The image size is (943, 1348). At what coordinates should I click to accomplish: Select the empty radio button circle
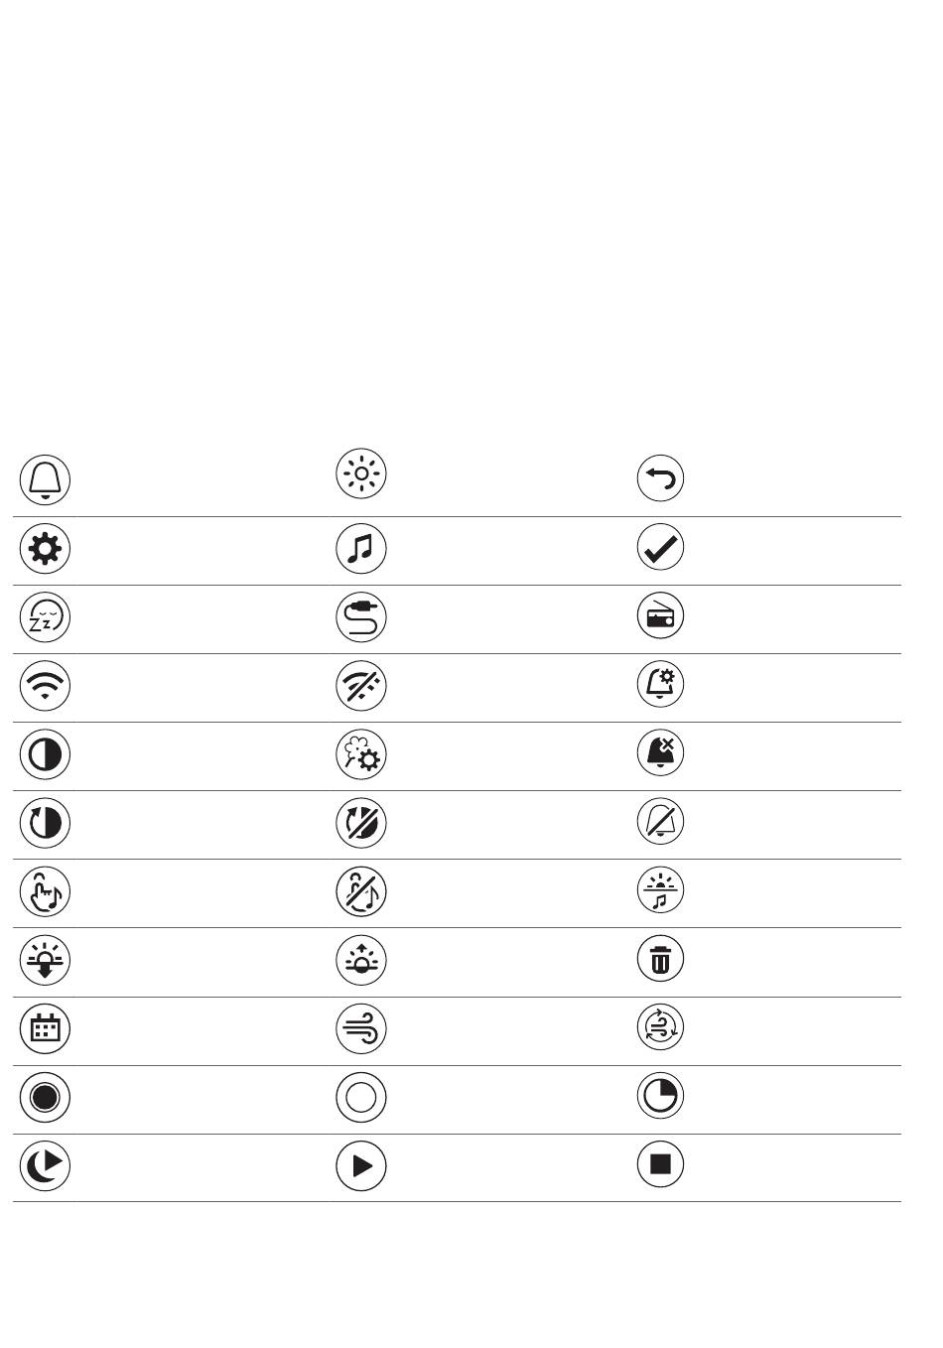[x=361, y=1098]
